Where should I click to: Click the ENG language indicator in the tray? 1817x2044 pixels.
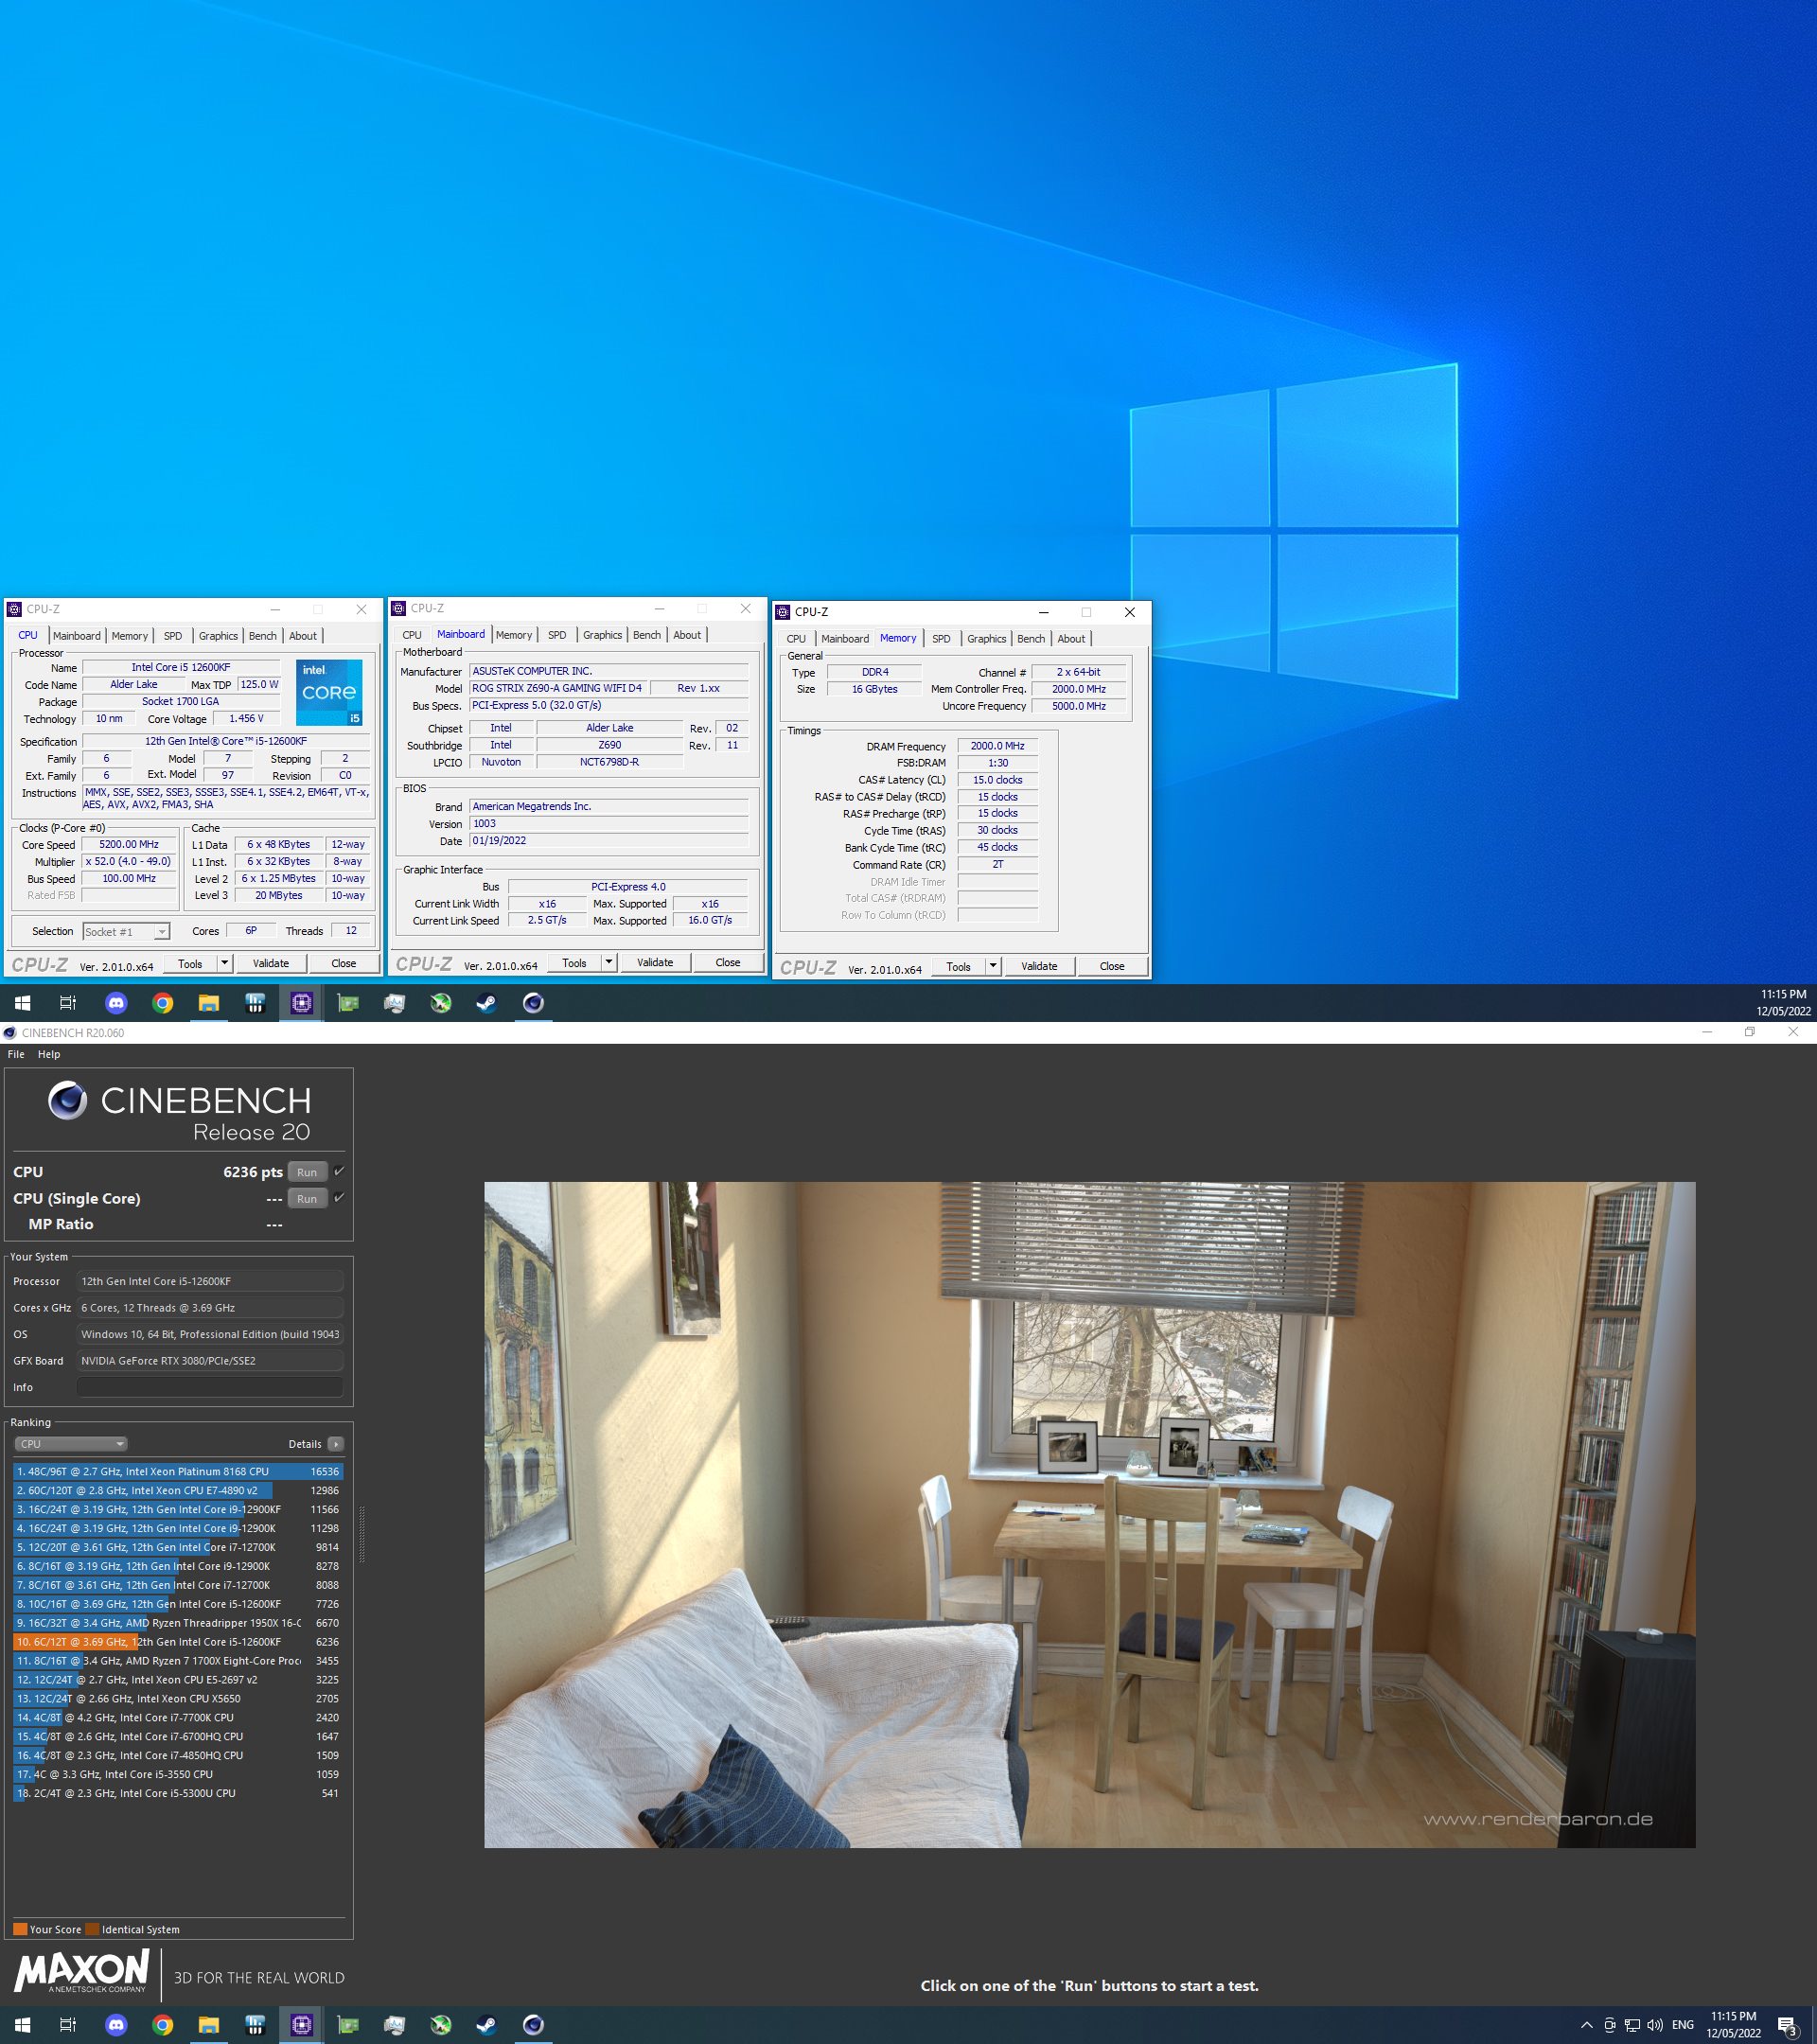(1683, 2025)
